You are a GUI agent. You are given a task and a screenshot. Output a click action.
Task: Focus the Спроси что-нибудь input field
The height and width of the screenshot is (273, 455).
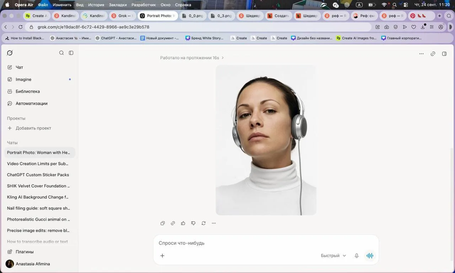pos(266,243)
